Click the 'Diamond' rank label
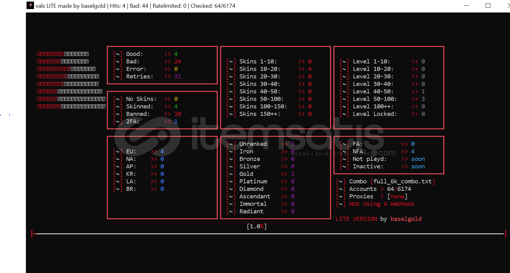The width and height of the screenshot is (510, 273). 251,189
